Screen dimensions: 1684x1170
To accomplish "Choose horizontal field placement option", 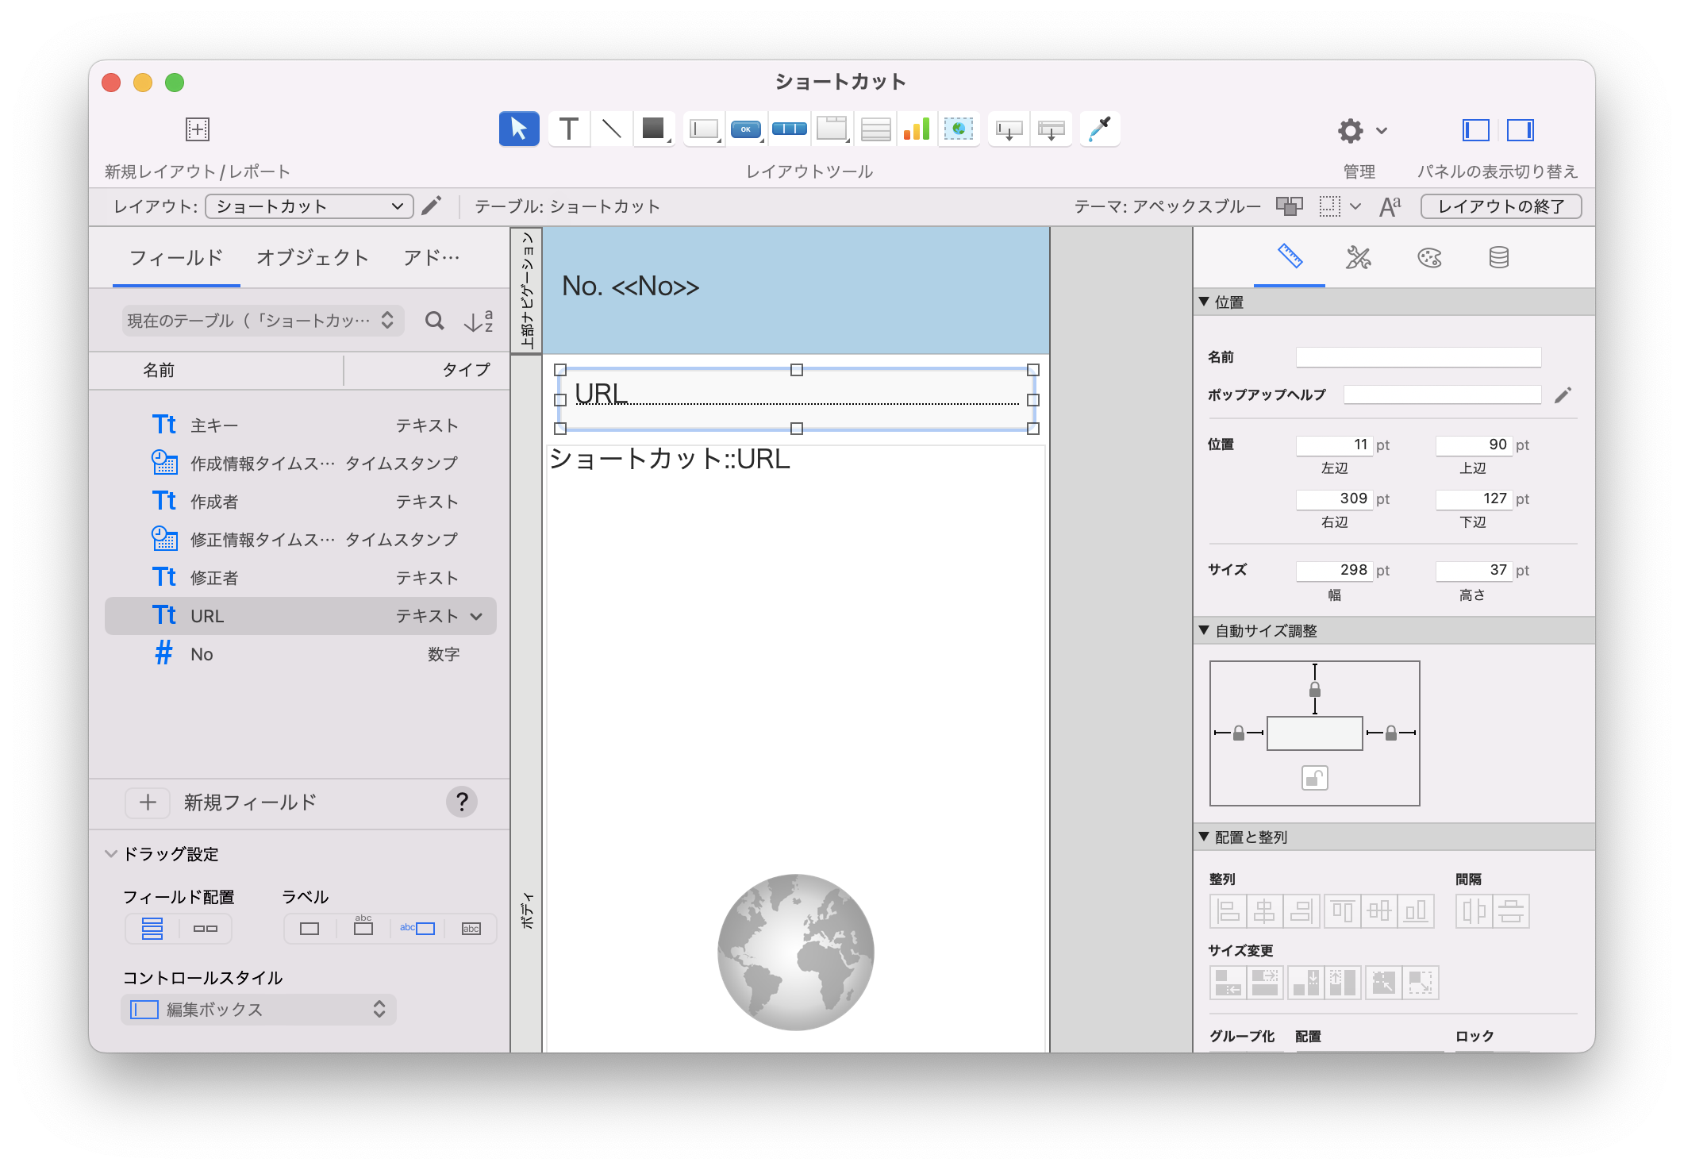I will coord(206,929).
